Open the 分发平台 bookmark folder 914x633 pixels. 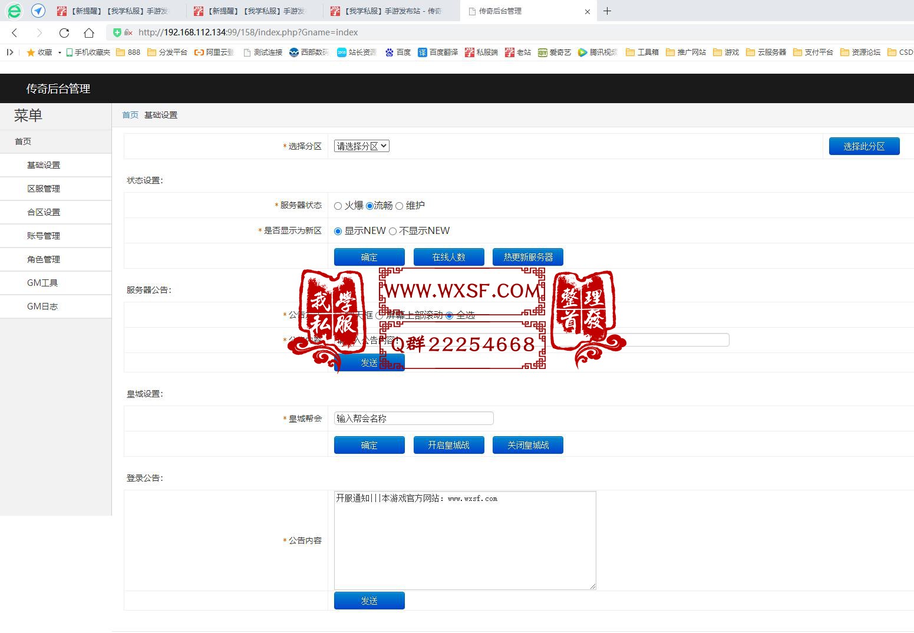pos(167,52)
